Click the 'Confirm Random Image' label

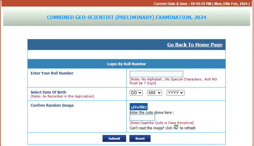[52, 105]
